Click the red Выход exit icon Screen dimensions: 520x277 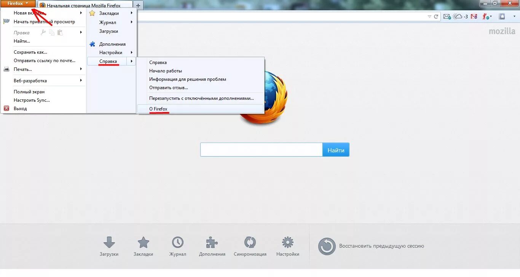(6, 109)
